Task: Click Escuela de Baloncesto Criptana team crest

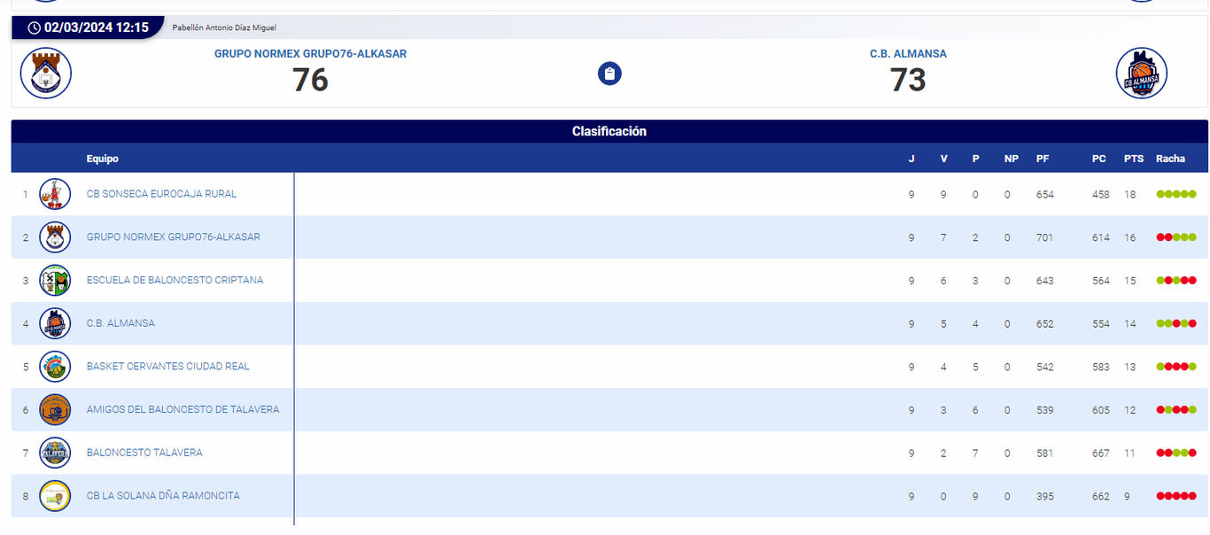Action: (55, 281)
